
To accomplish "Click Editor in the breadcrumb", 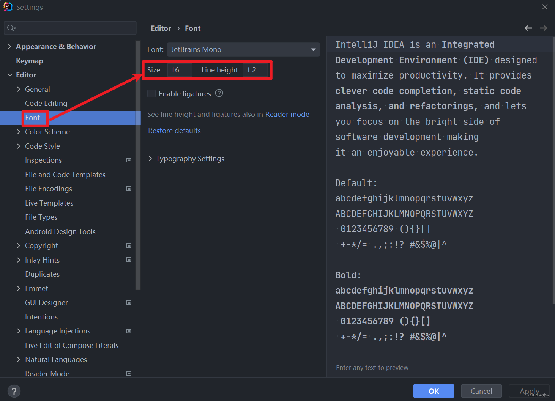I will point(161,28).
